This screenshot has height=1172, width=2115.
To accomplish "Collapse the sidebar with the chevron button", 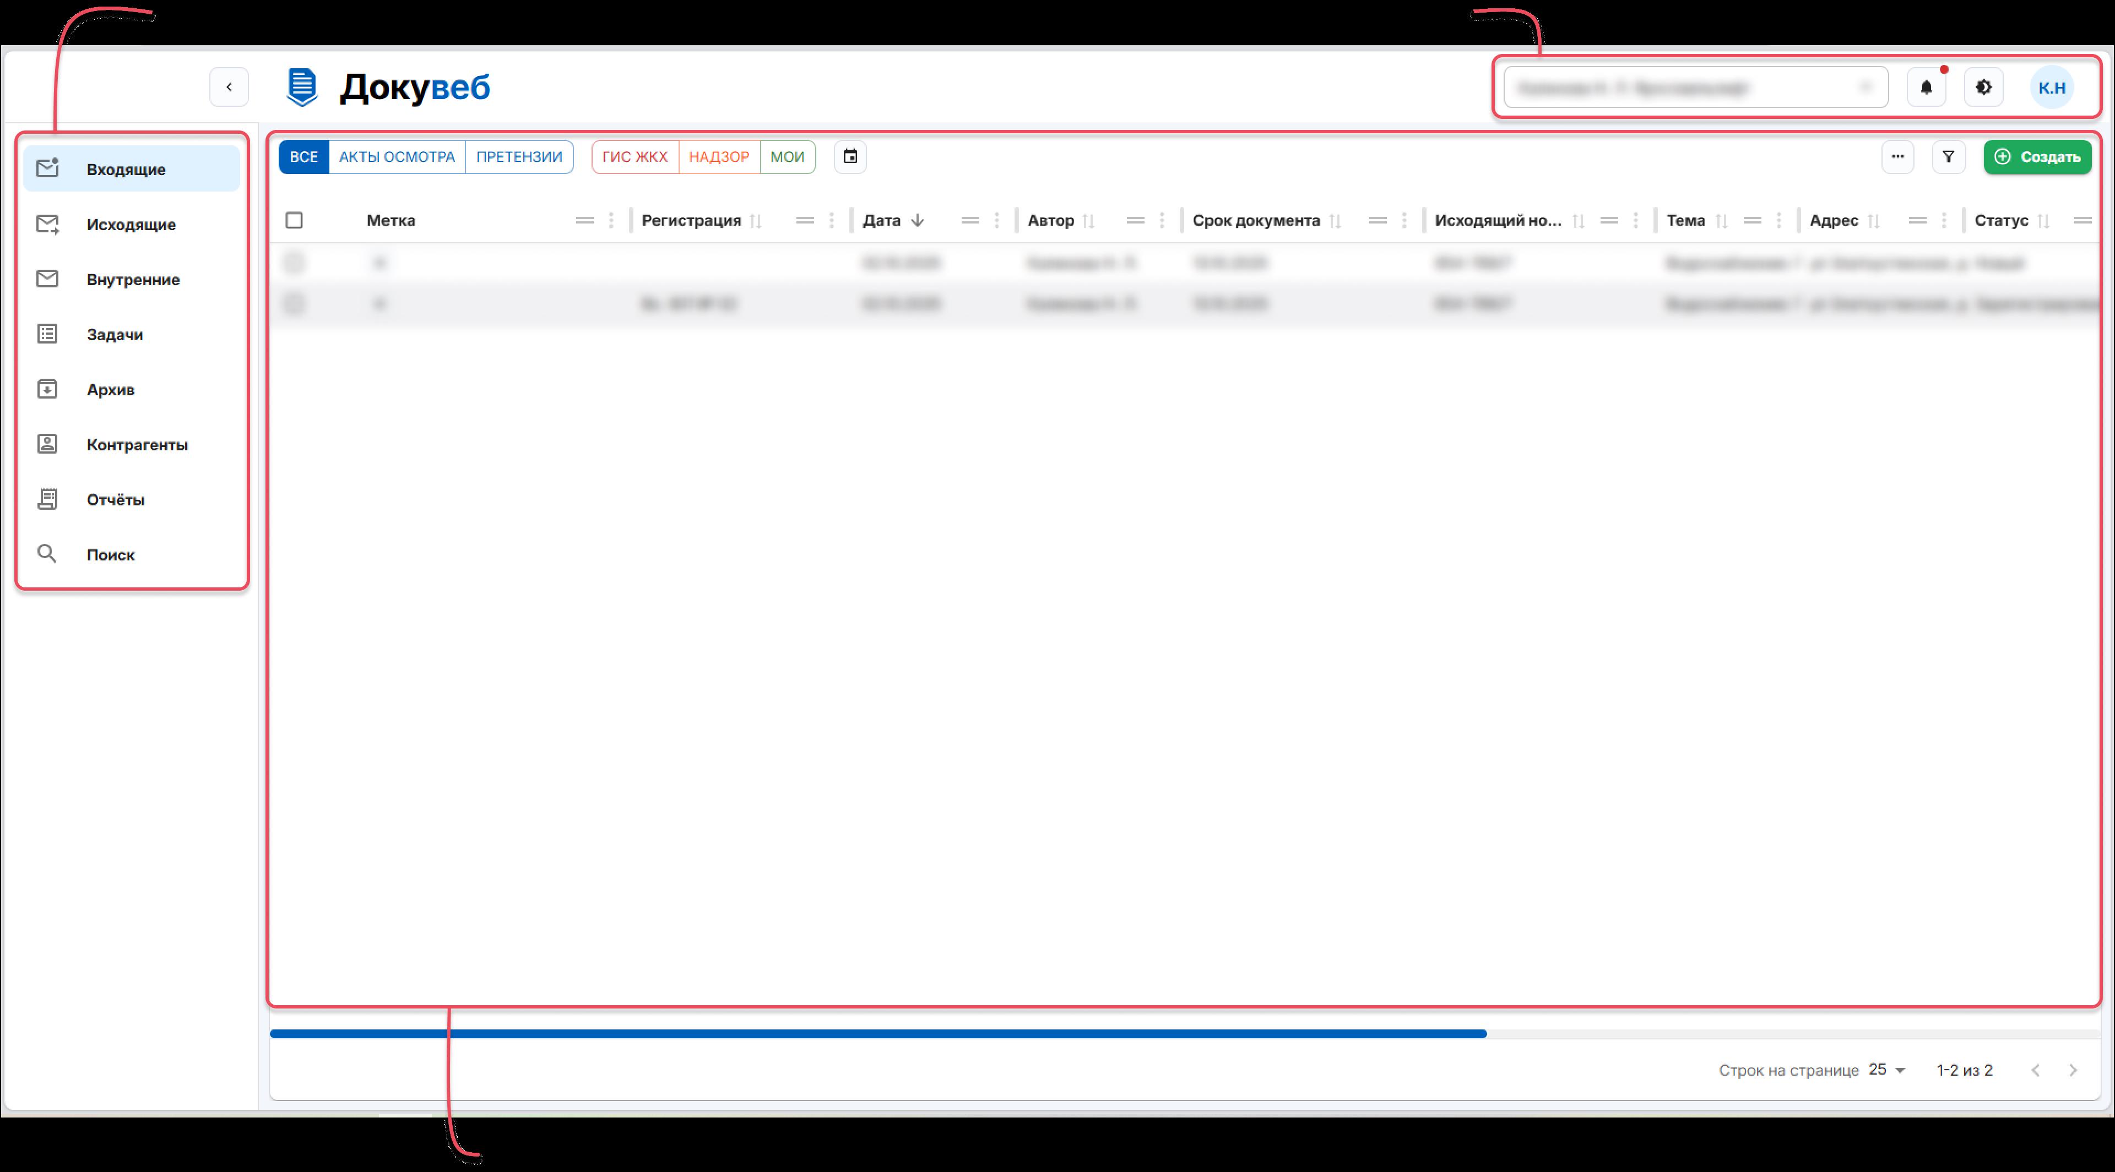I will click(x=229, y=87).
